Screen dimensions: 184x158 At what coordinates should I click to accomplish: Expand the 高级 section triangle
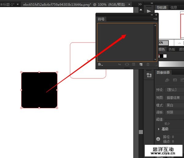(159, 129)
